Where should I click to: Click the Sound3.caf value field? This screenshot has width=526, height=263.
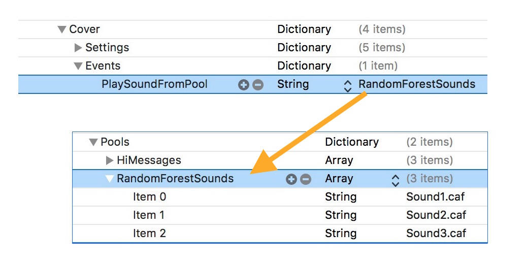pos(436,234)
